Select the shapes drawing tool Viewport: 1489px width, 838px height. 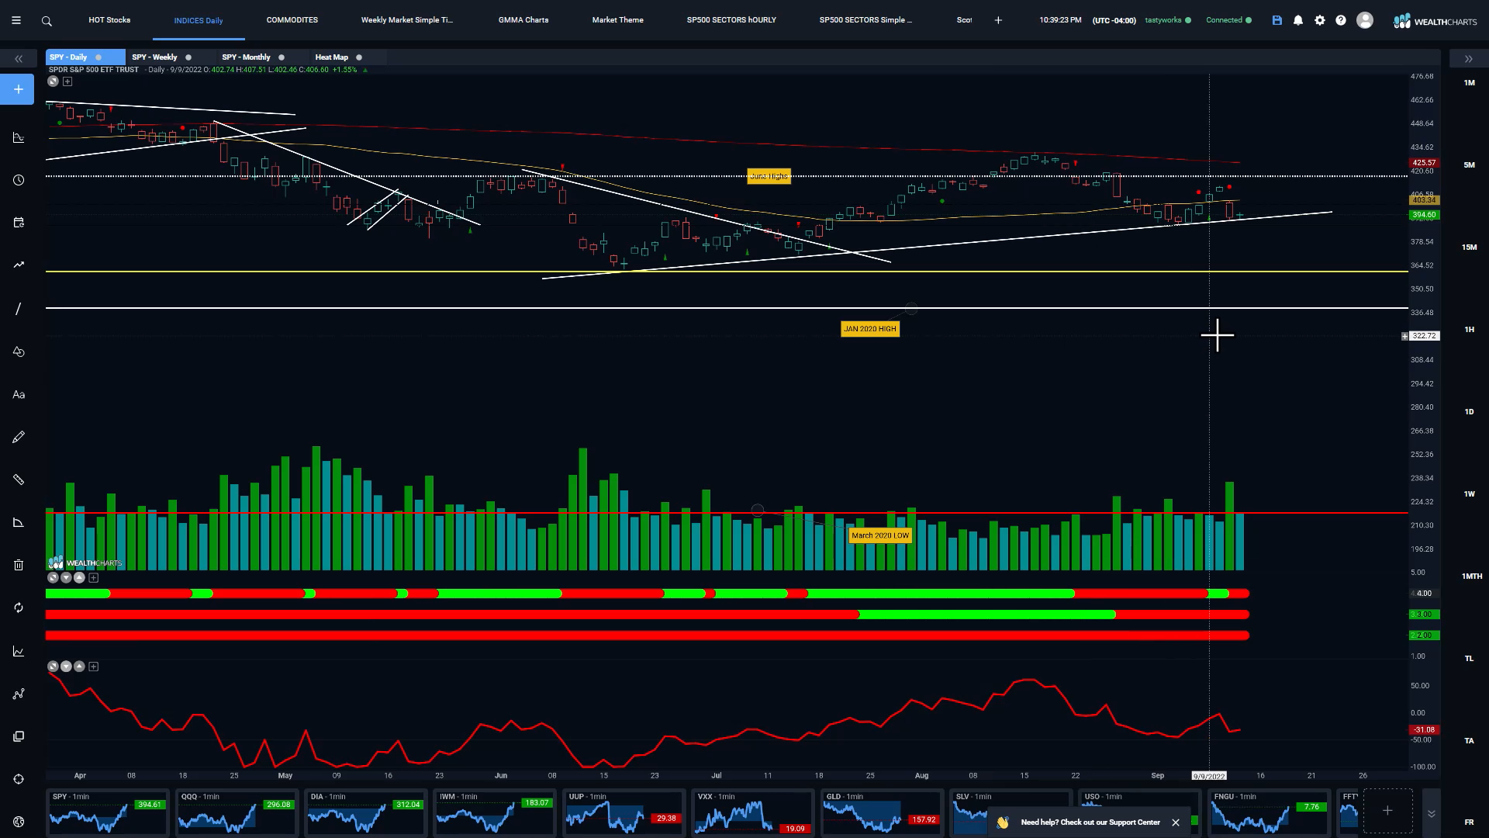point(19,351)
